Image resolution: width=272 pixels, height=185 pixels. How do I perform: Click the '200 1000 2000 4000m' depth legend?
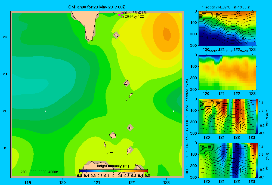(39, 172)
